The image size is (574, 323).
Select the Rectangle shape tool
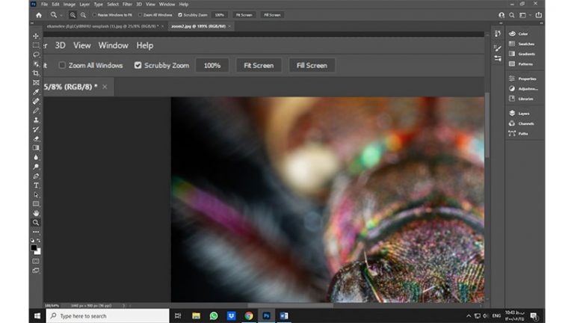36,204
